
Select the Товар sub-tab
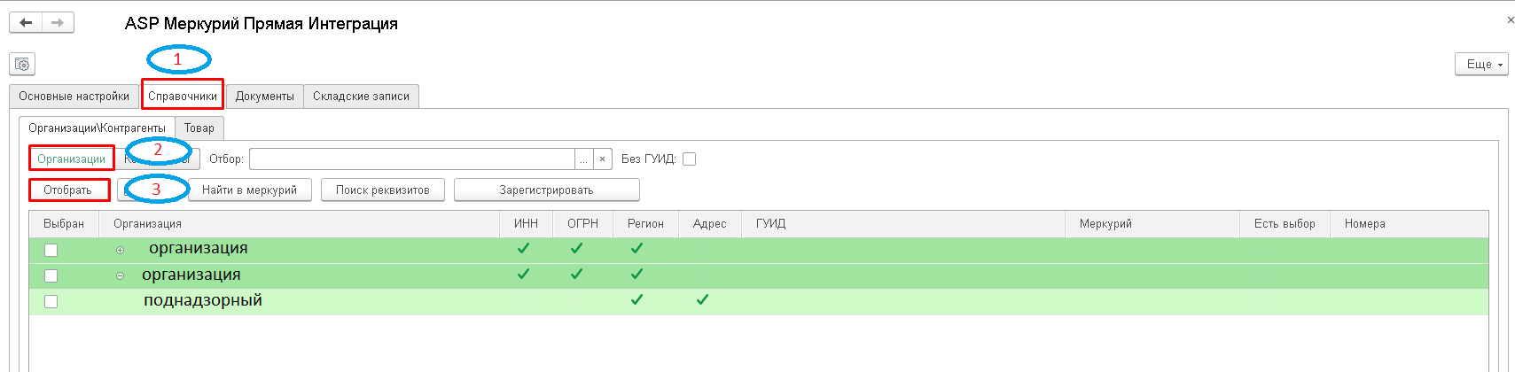click(x=199, y=128)
